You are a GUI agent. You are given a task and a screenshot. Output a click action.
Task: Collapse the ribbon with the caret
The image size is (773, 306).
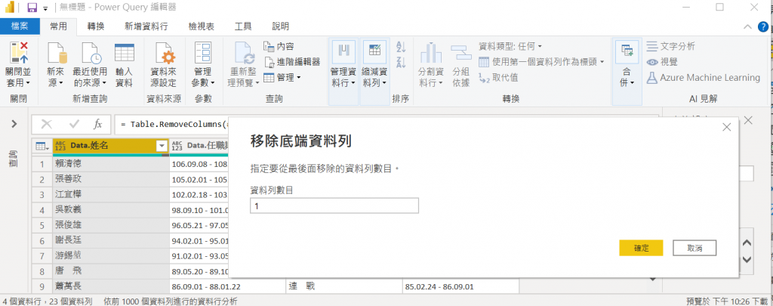[x=748, y=26]
